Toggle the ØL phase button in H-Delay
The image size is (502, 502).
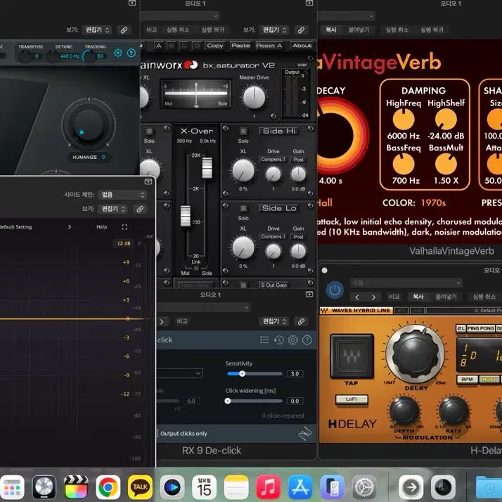461,328
